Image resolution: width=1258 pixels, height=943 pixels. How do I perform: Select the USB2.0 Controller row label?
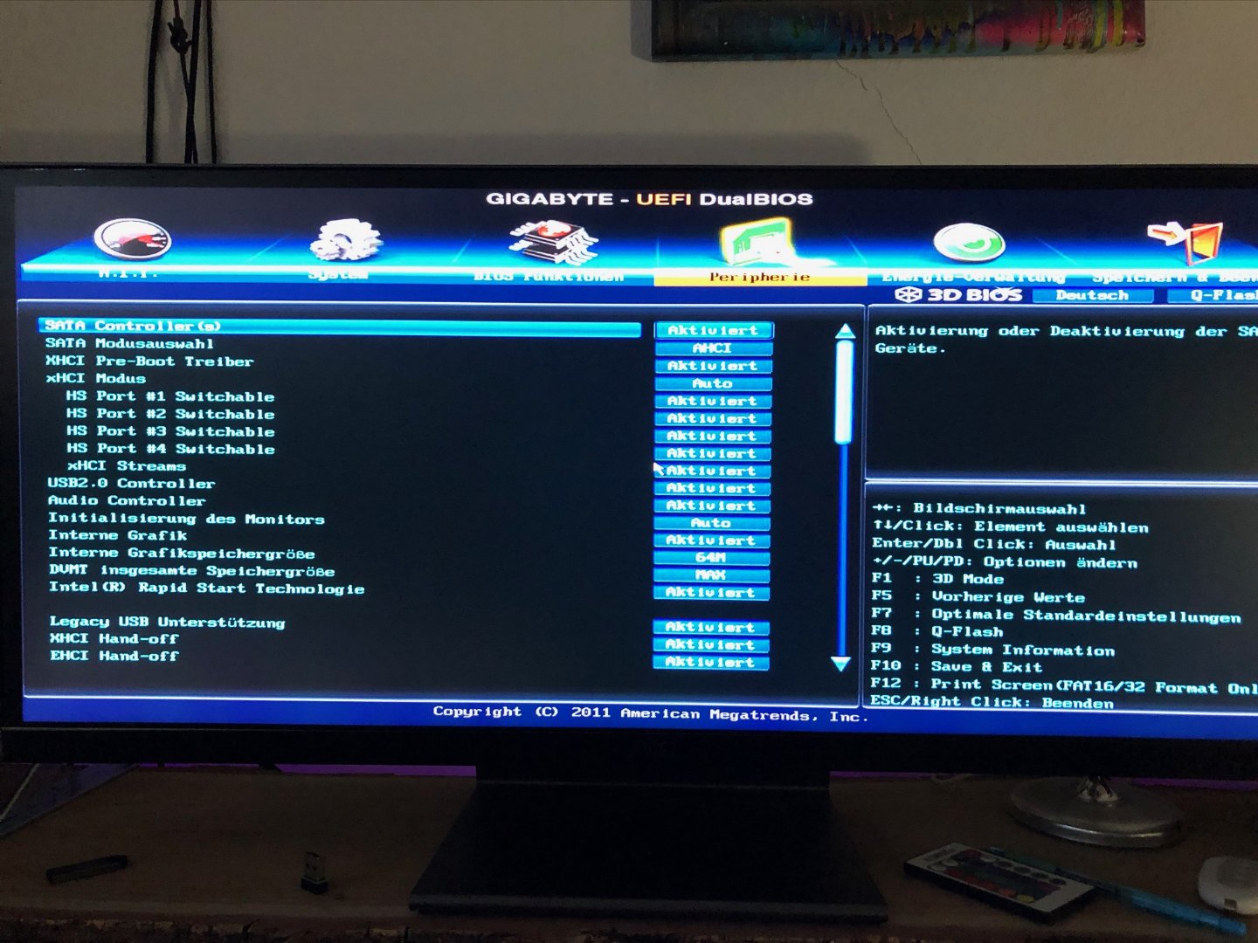[131, 483]
